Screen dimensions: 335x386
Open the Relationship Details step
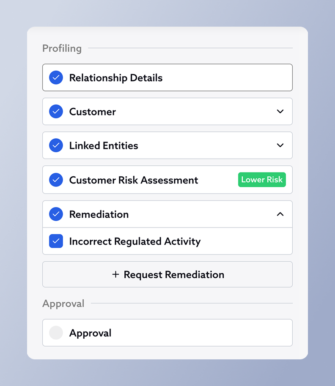(x=167, y=78)
